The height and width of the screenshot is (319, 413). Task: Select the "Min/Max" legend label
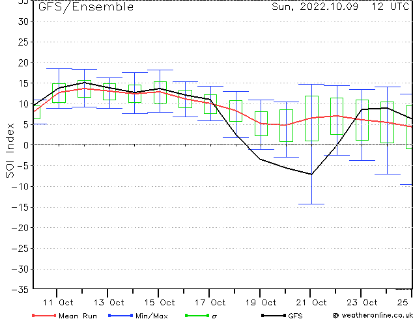point(152,316)
